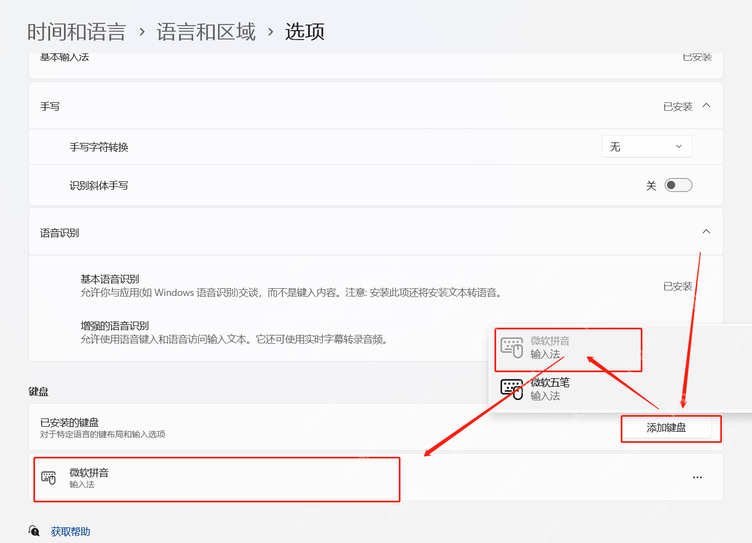This screenshot has height=543, width=752.
Task: Toggle the 识别斜体手写 switch
Action: tap(678, 185)
